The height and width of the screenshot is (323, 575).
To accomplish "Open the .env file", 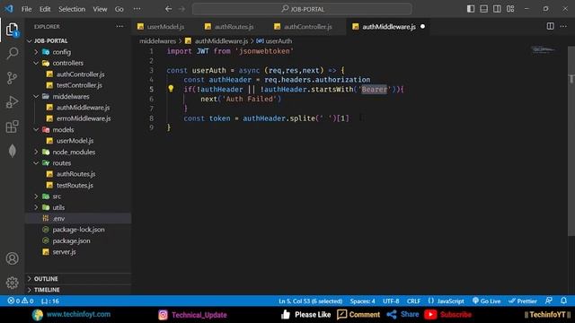I will [78, 219].
